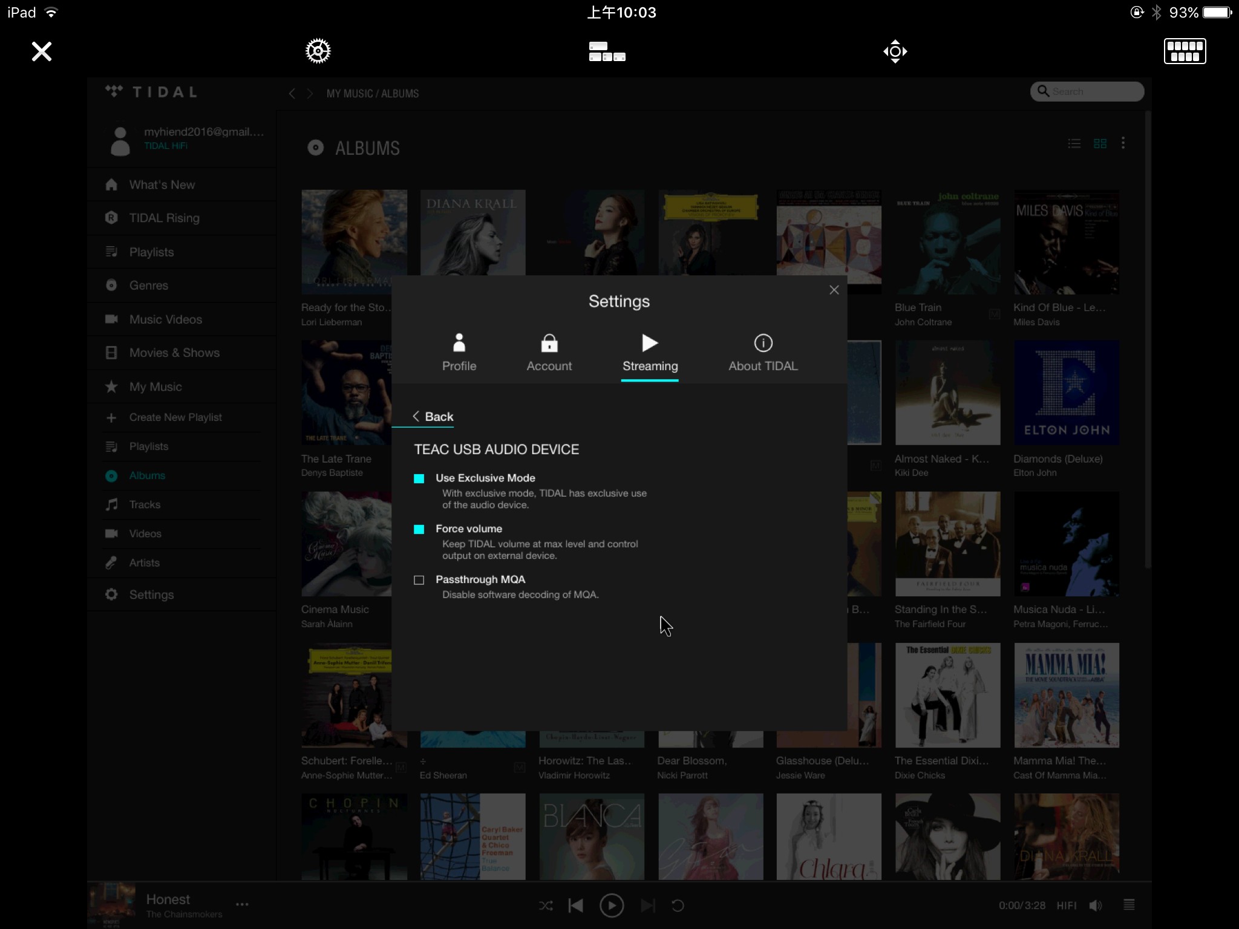Click the albums page scrollbar
1239x929 pixels.
tap(1147, 339)
